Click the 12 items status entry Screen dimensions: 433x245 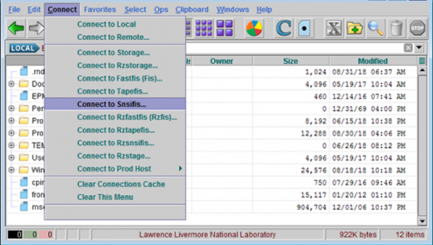click(410, 234)
